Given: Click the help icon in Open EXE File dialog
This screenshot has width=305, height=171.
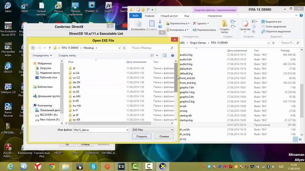Looking at the screenshot, I should [173, 56].
